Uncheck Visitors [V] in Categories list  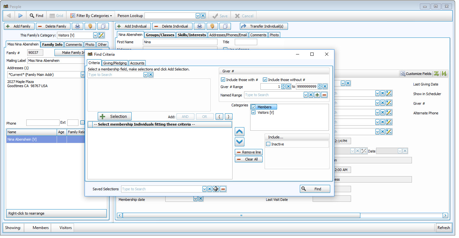pos(254,112)
